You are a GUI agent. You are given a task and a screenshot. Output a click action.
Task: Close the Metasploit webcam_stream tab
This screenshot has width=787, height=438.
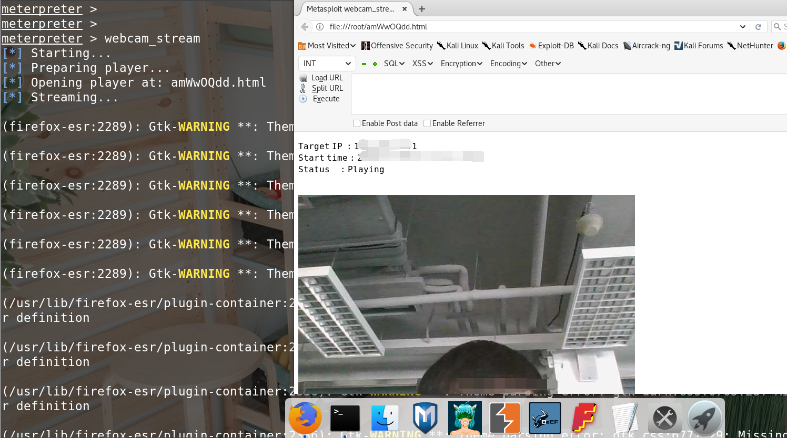pyautogui.click(x=405, y=9)
